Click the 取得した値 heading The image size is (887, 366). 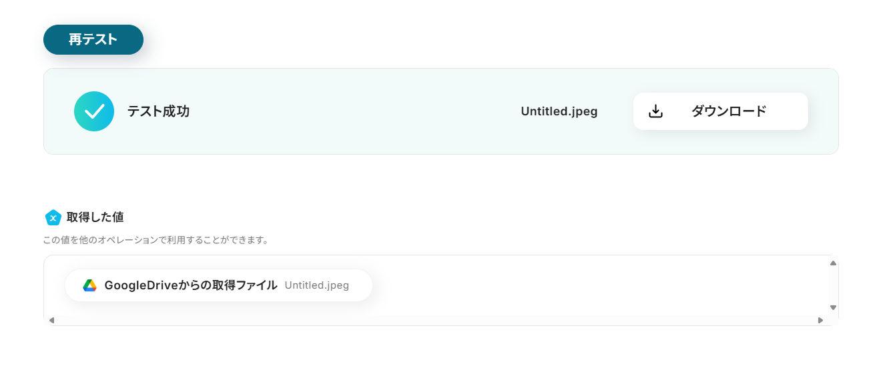coord(95,217)
